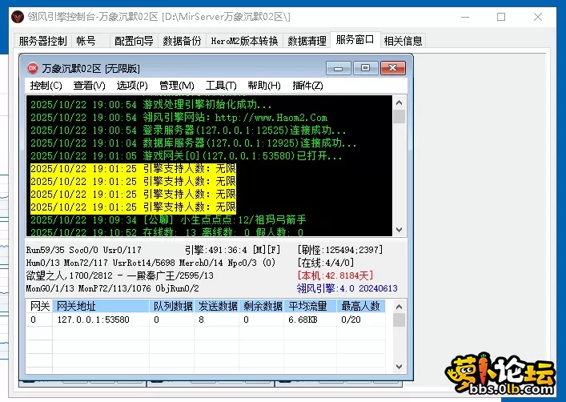The height and width of the screenshot is (402, 566).
Task: Open the 插件(Z) menu
Action: [307, 86]
